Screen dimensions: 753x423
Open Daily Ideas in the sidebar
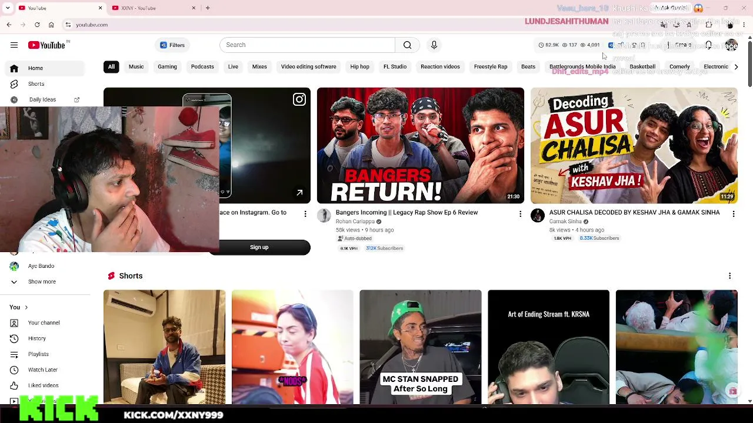pos(45,100)
